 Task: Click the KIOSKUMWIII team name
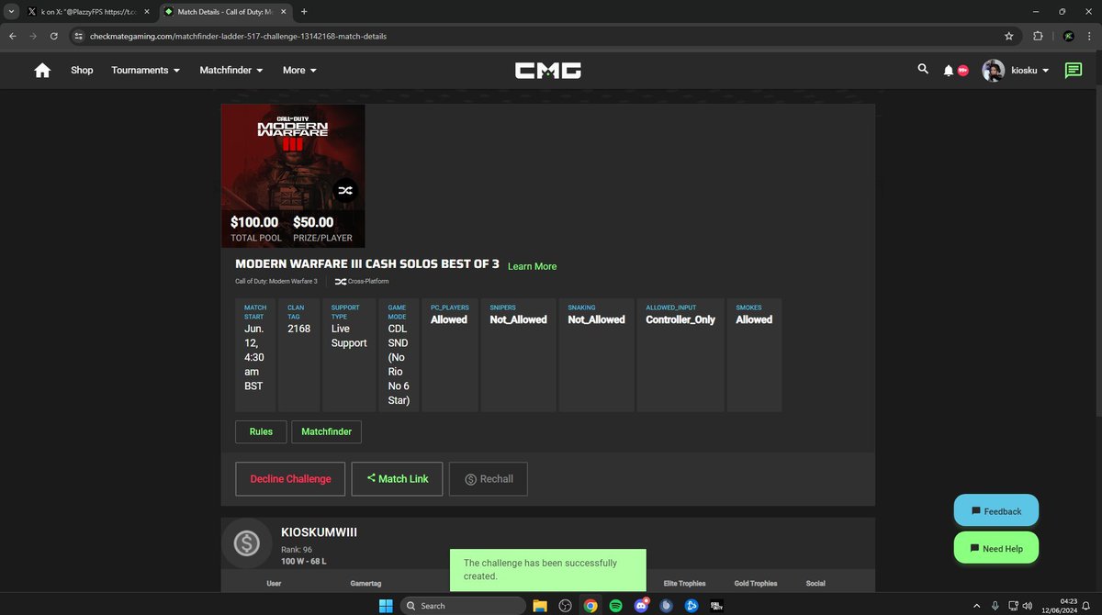[x=319, y=532]
